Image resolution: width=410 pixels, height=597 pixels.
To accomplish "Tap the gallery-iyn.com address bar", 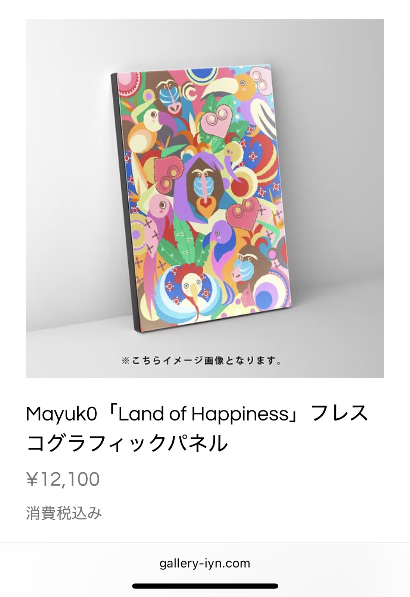I will (205, 563).
